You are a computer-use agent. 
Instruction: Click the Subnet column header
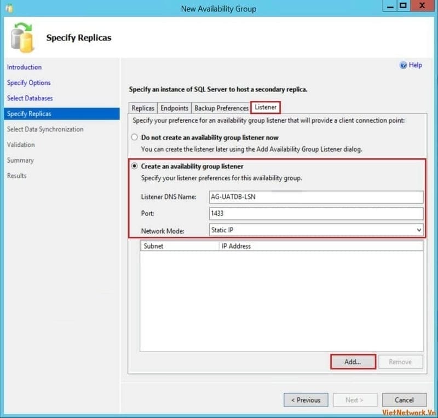click(x=179, y=246)
